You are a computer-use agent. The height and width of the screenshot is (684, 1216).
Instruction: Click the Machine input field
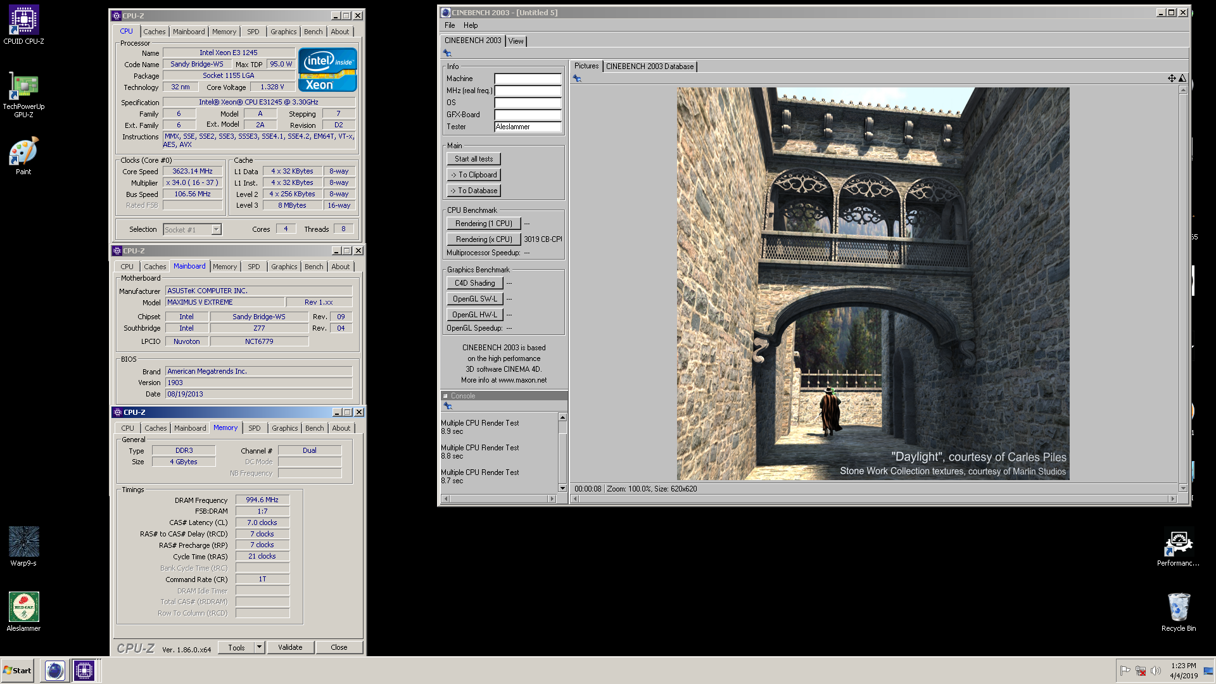click(x=528, y=79)
